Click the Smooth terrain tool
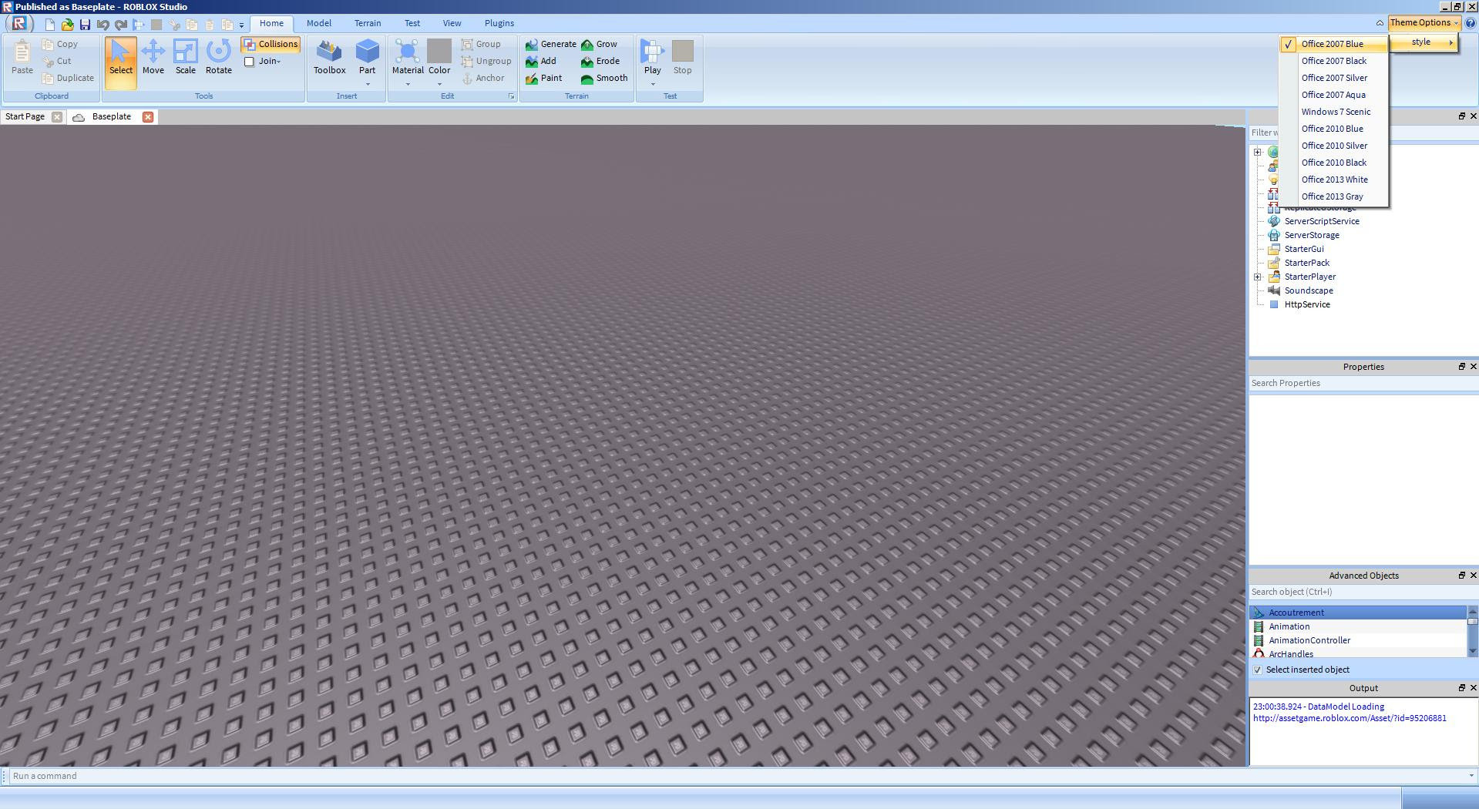Image resolution: width=1479 pixels, height=809 pixels. 604,79
